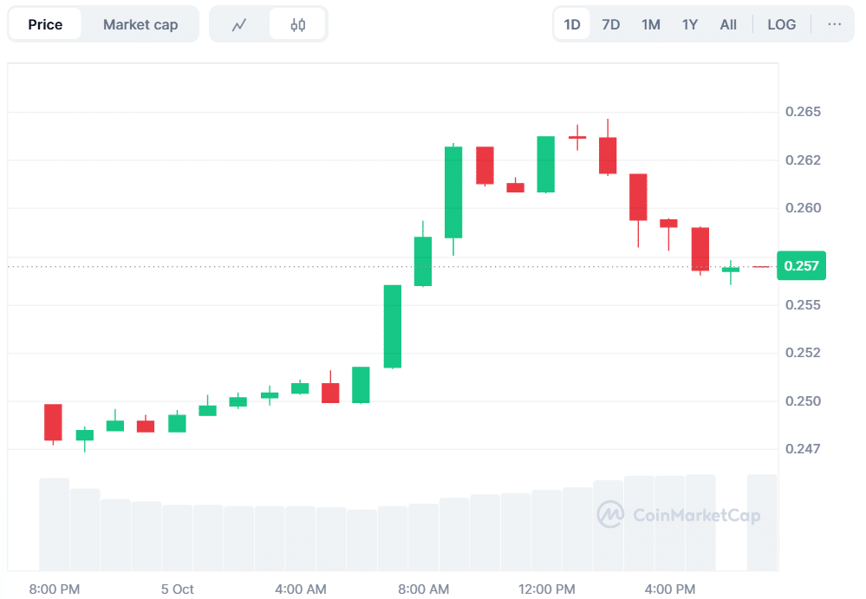Switch chart range to 7D
Image resolution: width=866 pixels, height=599 pixels.
pos(611,24)
